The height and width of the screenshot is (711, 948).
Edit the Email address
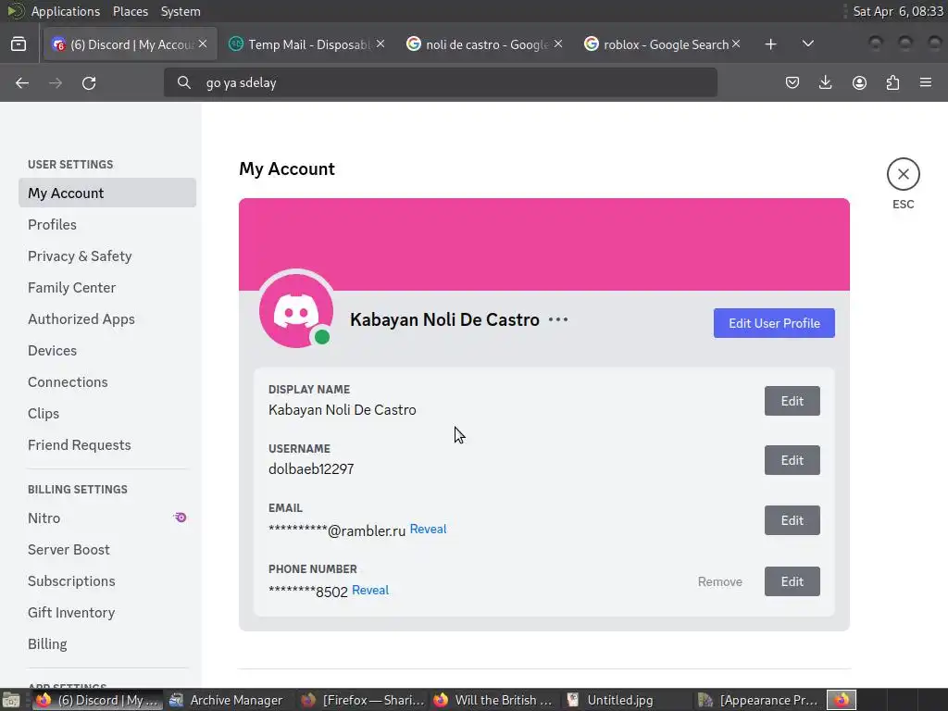pyautogui.click(x=792, y=520)
